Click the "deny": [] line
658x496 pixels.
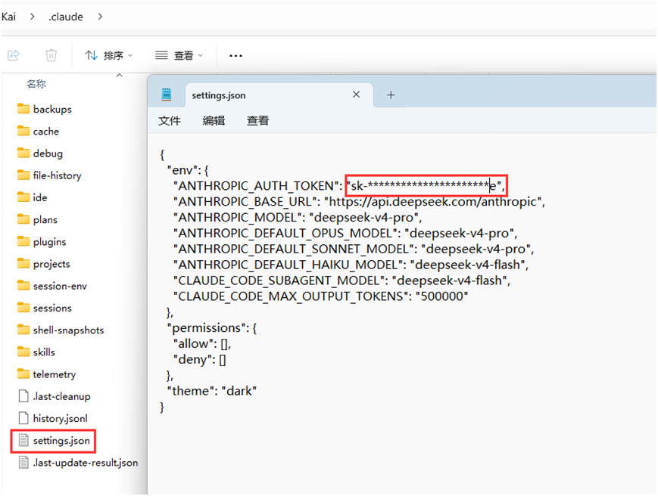200,359
